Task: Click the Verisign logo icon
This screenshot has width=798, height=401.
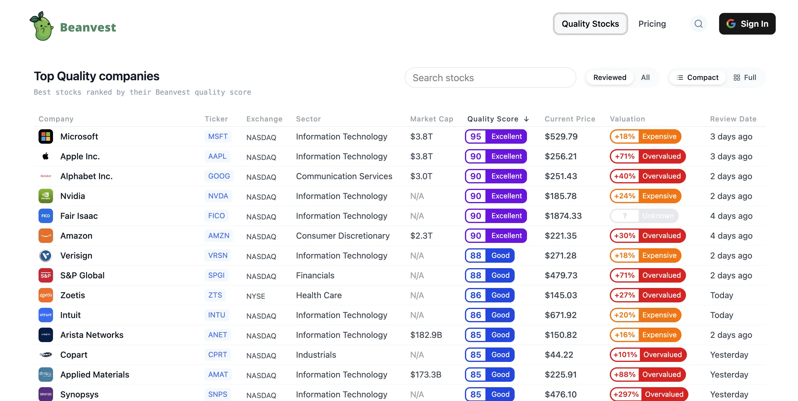Action: (x=45, y=256)
